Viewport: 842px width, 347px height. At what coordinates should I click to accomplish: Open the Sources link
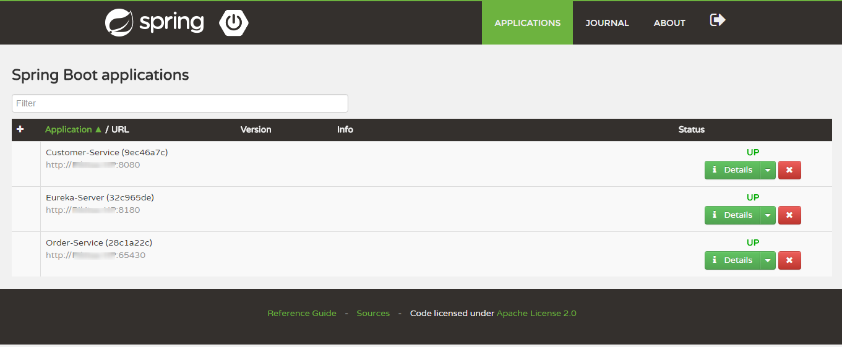pos(373,314)
